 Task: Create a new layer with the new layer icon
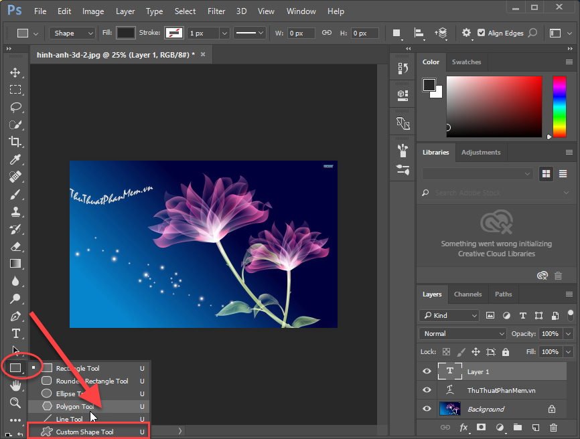tap(535, 427)
